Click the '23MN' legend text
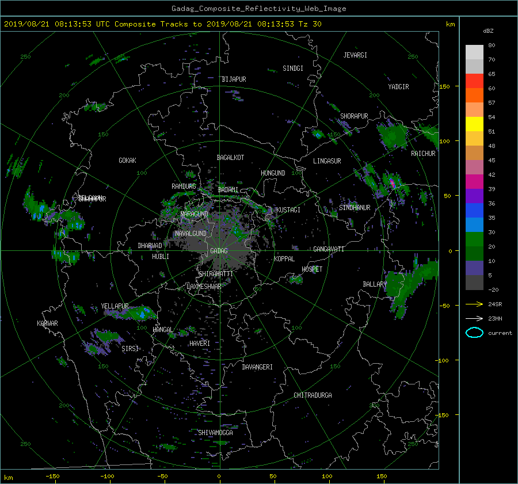The width and height of the screenshot is (518, 484). (x=495, y=319)
